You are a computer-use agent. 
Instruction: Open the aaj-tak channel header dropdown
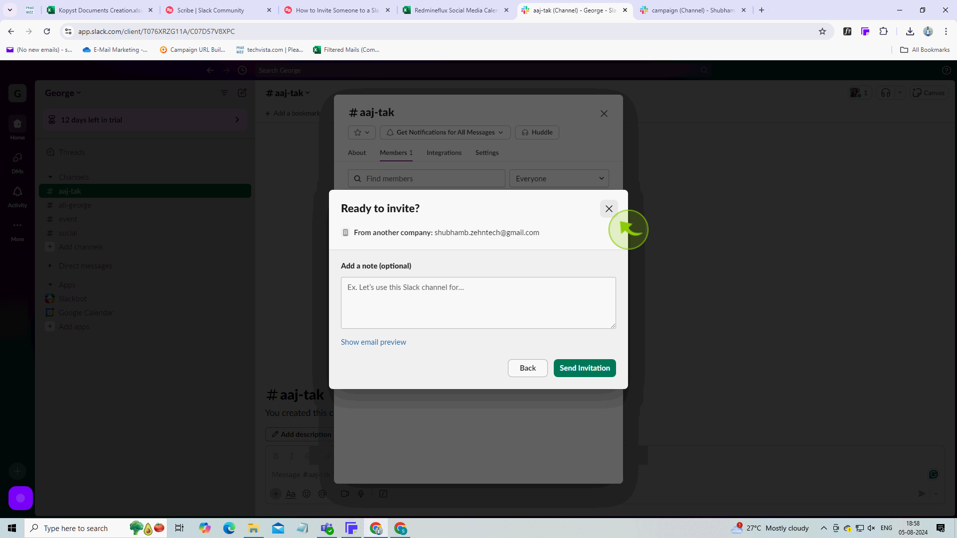pos(288,93)
